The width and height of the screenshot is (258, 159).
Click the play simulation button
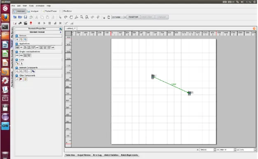point(44,23)
